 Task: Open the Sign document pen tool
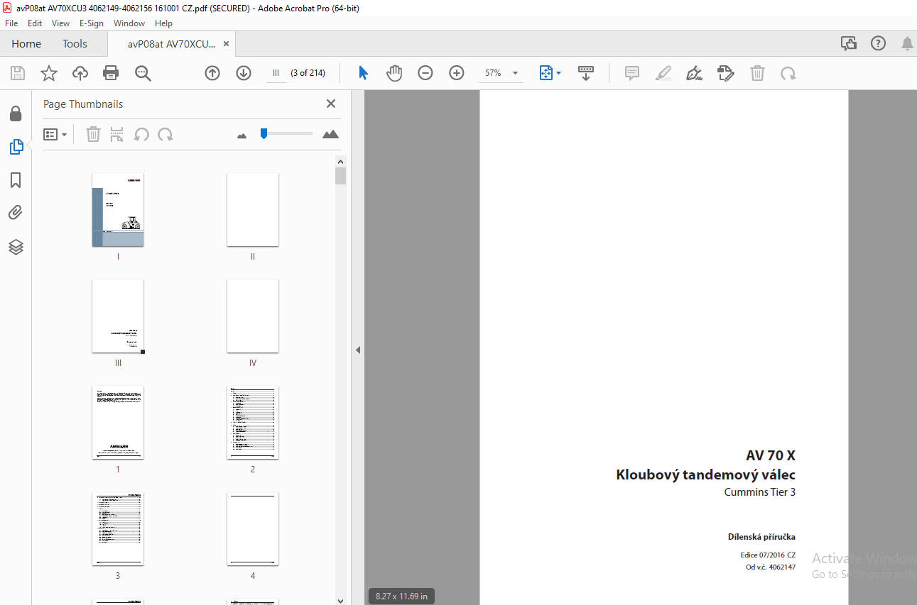695,73
